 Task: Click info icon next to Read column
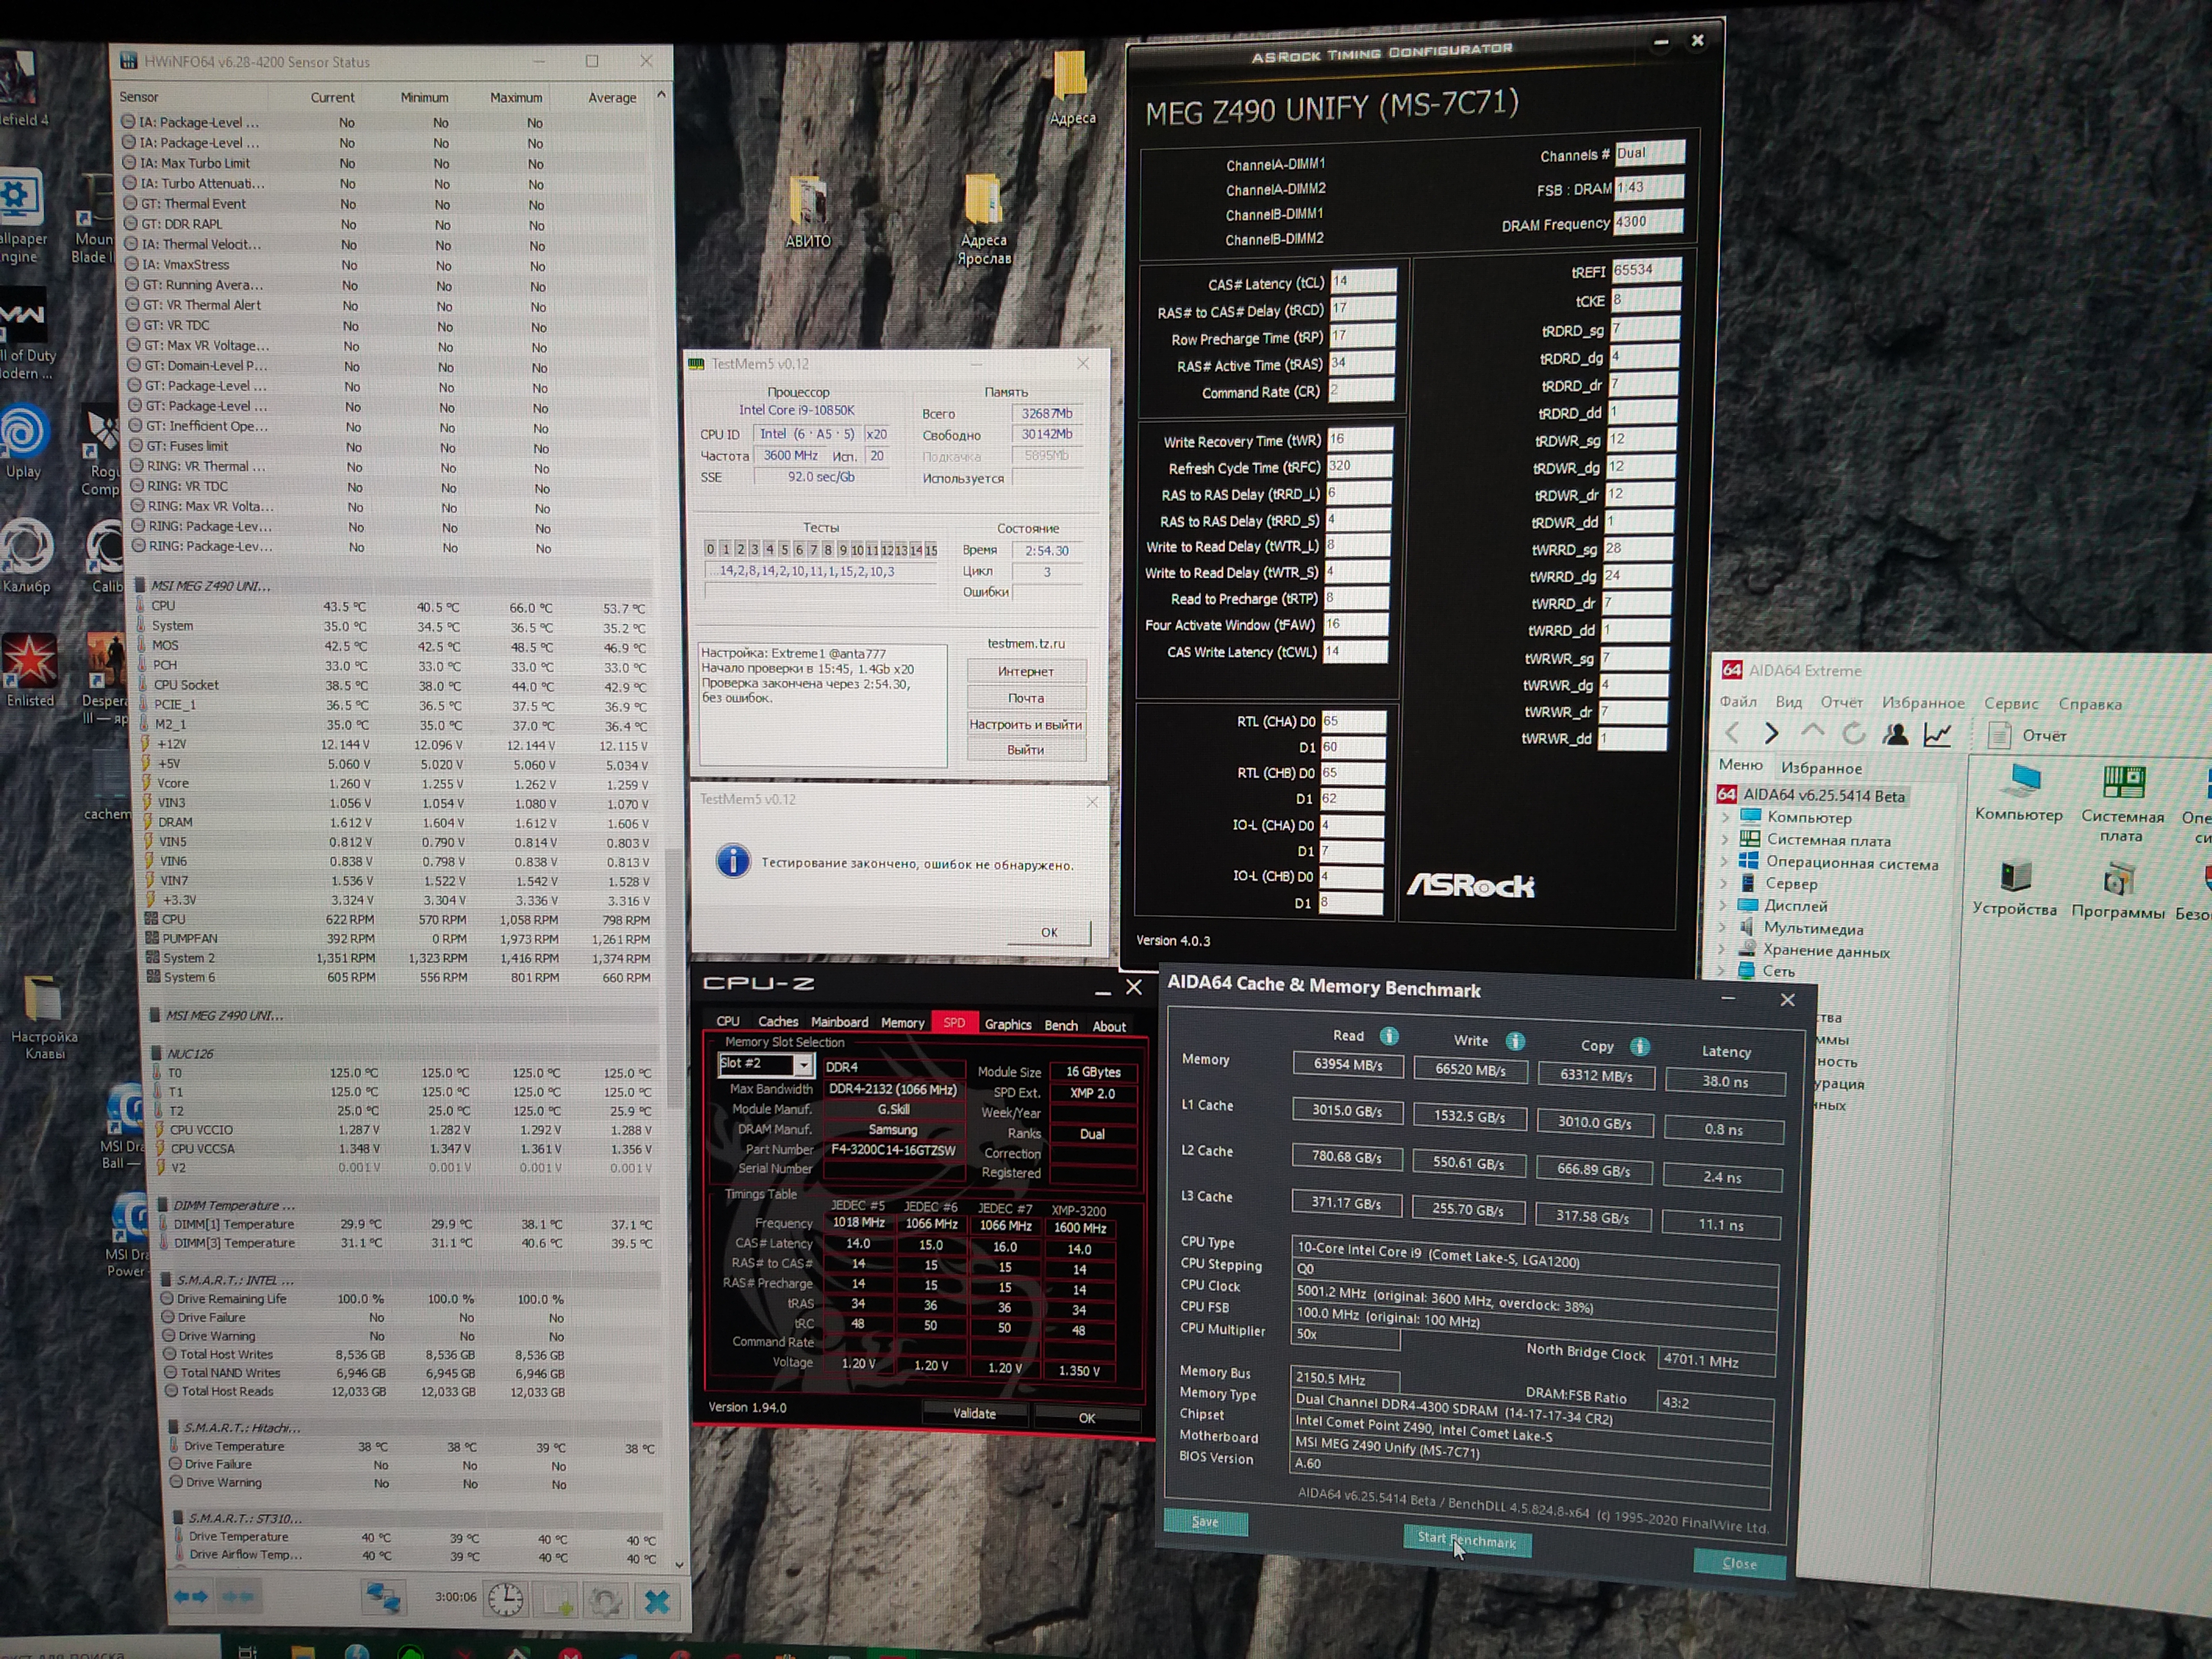1389,1036
